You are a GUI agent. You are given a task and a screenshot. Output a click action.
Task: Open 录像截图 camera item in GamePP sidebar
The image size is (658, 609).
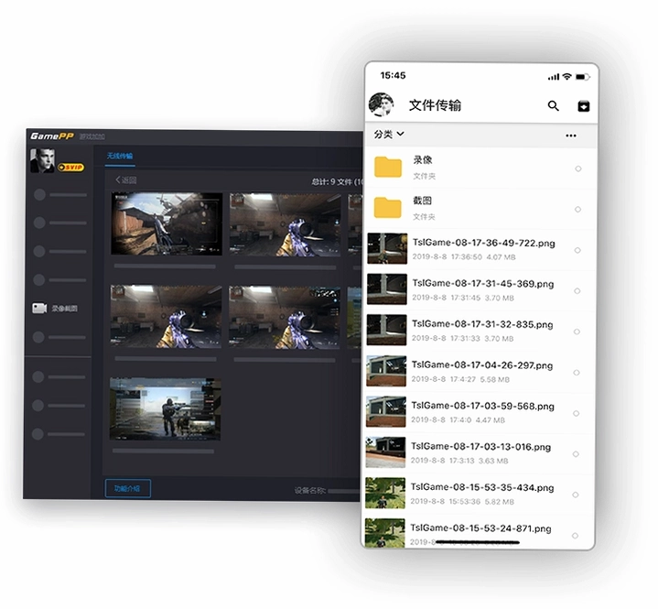[x=55, y=309]
